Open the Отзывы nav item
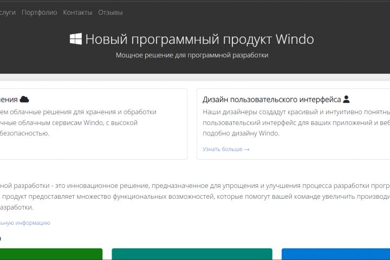Screen dimensions: 390x260 (110, 12)
